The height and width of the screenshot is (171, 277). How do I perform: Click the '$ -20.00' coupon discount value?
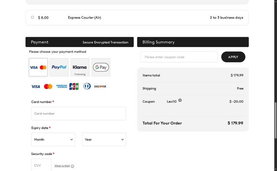(x=236, y=101)
